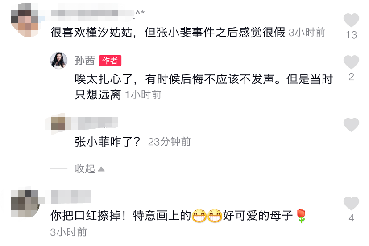Like the 张小菲咋了 reply
The width and height of the screenshot is (369, 246).
(351, 125)
